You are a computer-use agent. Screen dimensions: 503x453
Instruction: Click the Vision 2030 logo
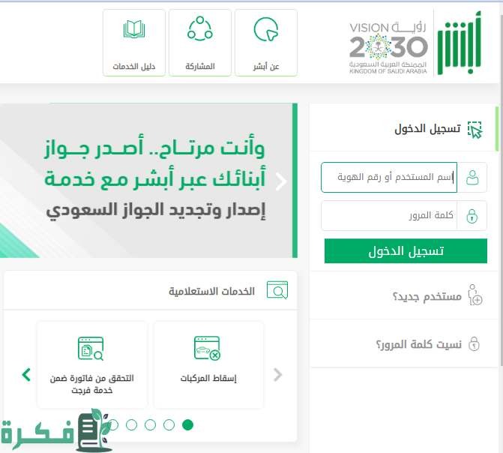[388, 48]
